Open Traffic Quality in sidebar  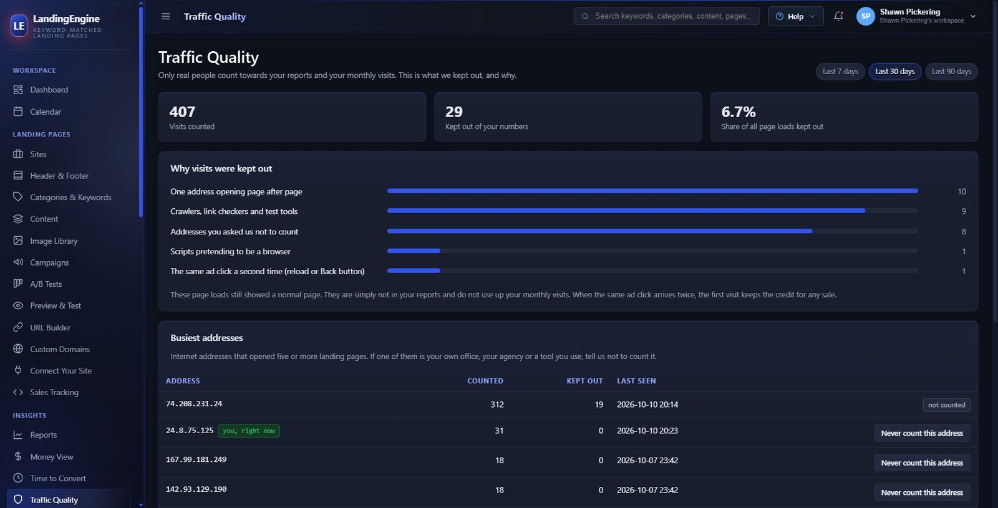[x=69, y=500]
